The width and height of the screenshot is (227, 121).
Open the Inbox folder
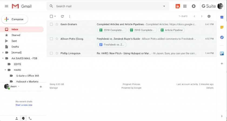pyautogui.click(x=22, y=29)
